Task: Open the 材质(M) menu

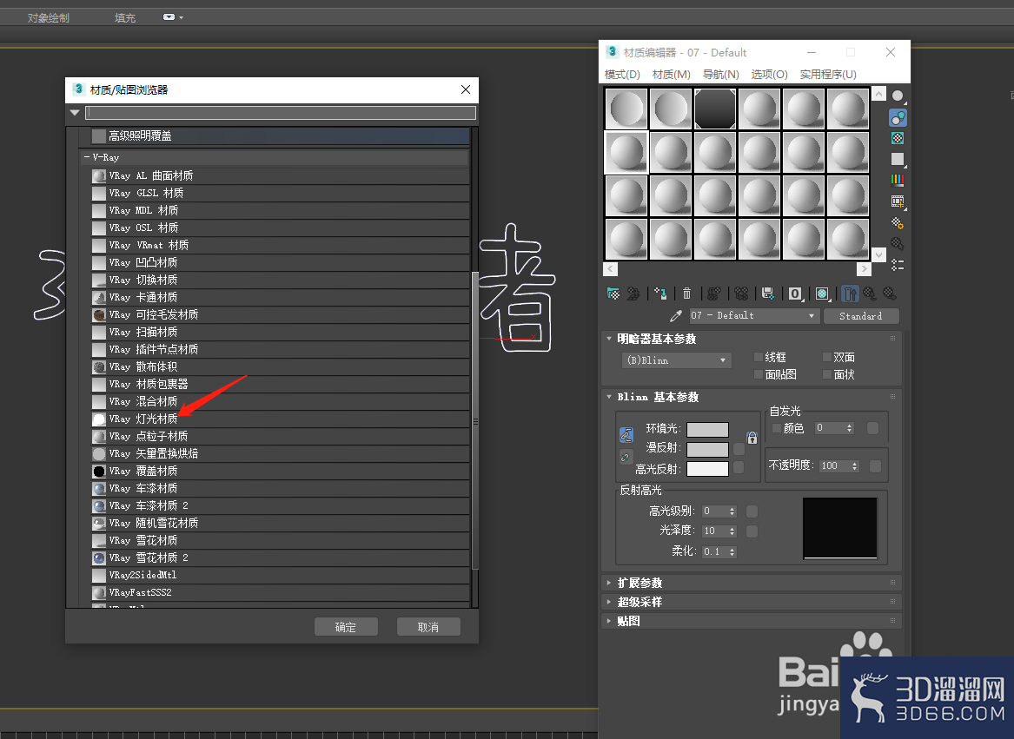Action: click(672, 75)
